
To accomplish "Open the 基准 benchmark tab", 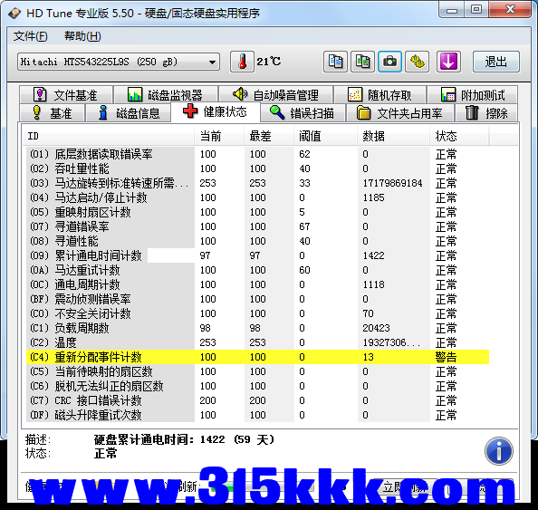I will coord(52,113).
